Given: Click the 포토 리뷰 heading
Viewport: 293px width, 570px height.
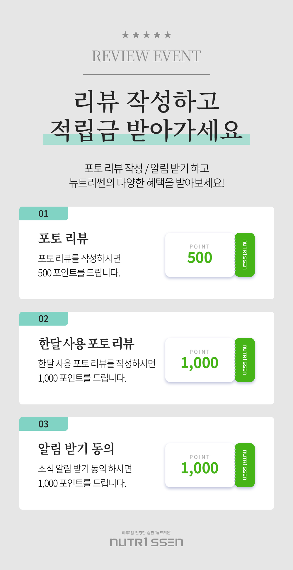Looking at the screenshot, I should [x=63, y=238].
